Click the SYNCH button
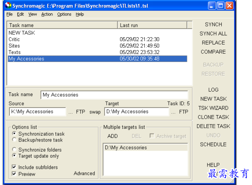 [213, 25]
